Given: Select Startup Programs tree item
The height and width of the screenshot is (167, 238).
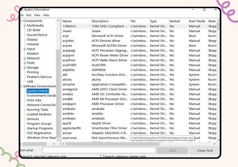Looking at the screenshot, I should (40, 128).
